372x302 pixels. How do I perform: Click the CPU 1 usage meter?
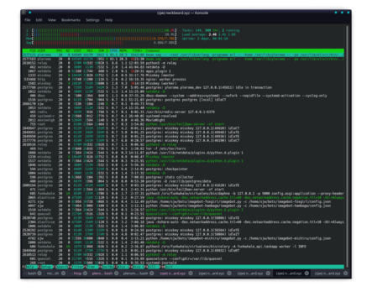coord(102,30)
